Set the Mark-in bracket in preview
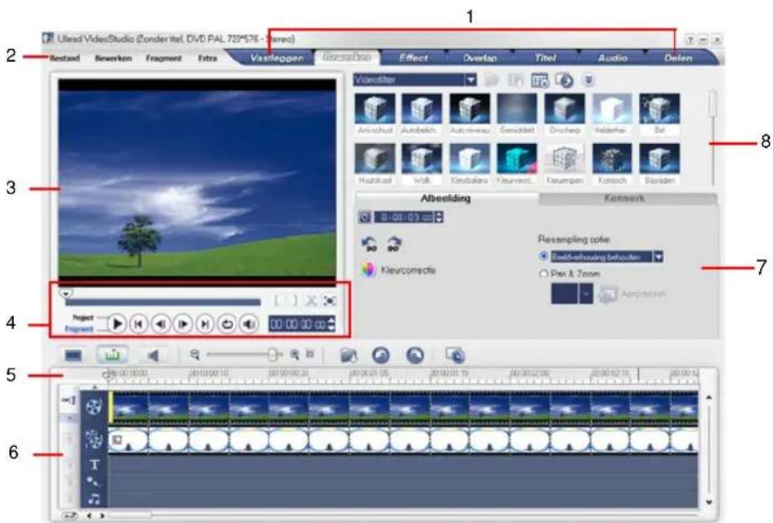The height and width of the screenshot is (523, 773). [x=277, y=301]
